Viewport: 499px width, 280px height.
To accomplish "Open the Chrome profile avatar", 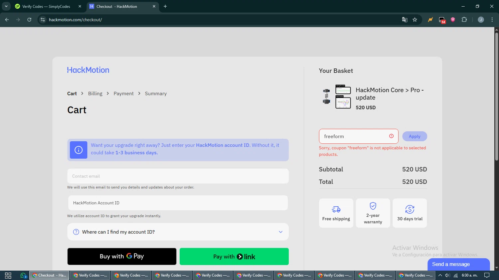I will pyautogui.click(x=481, y=20).
